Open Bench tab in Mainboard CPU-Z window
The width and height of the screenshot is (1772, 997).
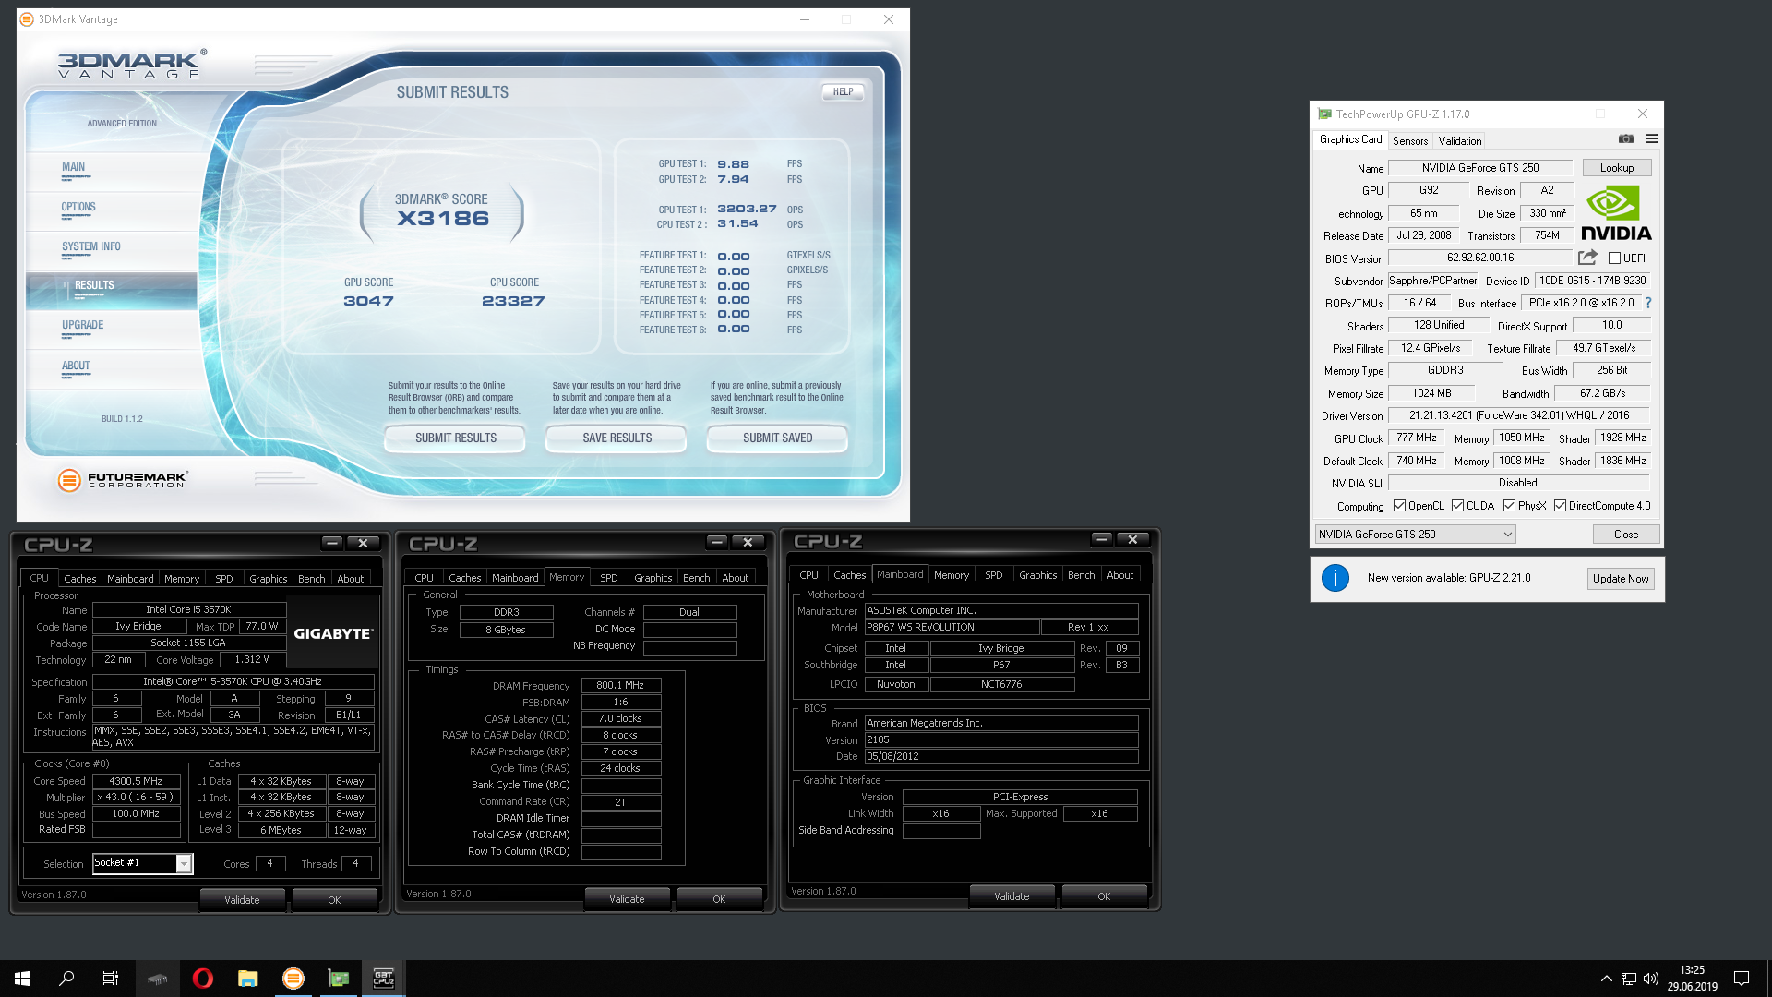[1082, 575]
